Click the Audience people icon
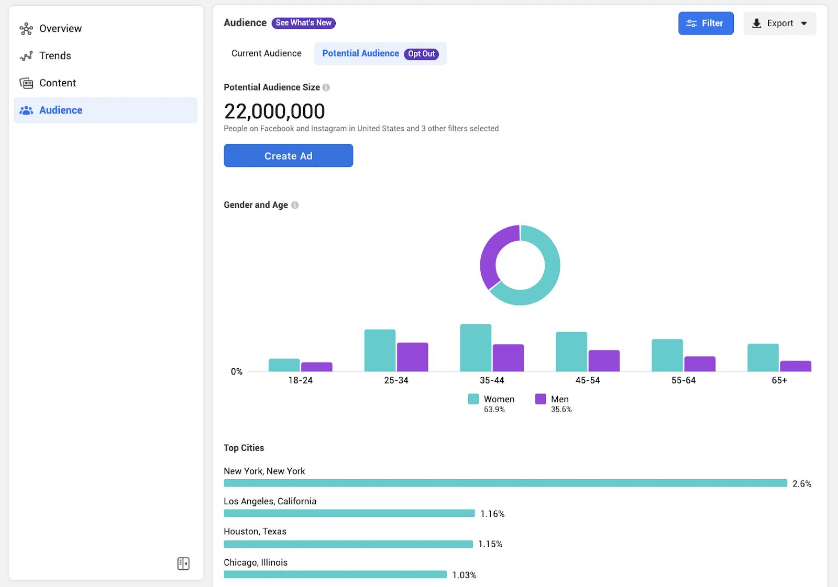Viewport: 838px width, 587px height. coord(26,110)
